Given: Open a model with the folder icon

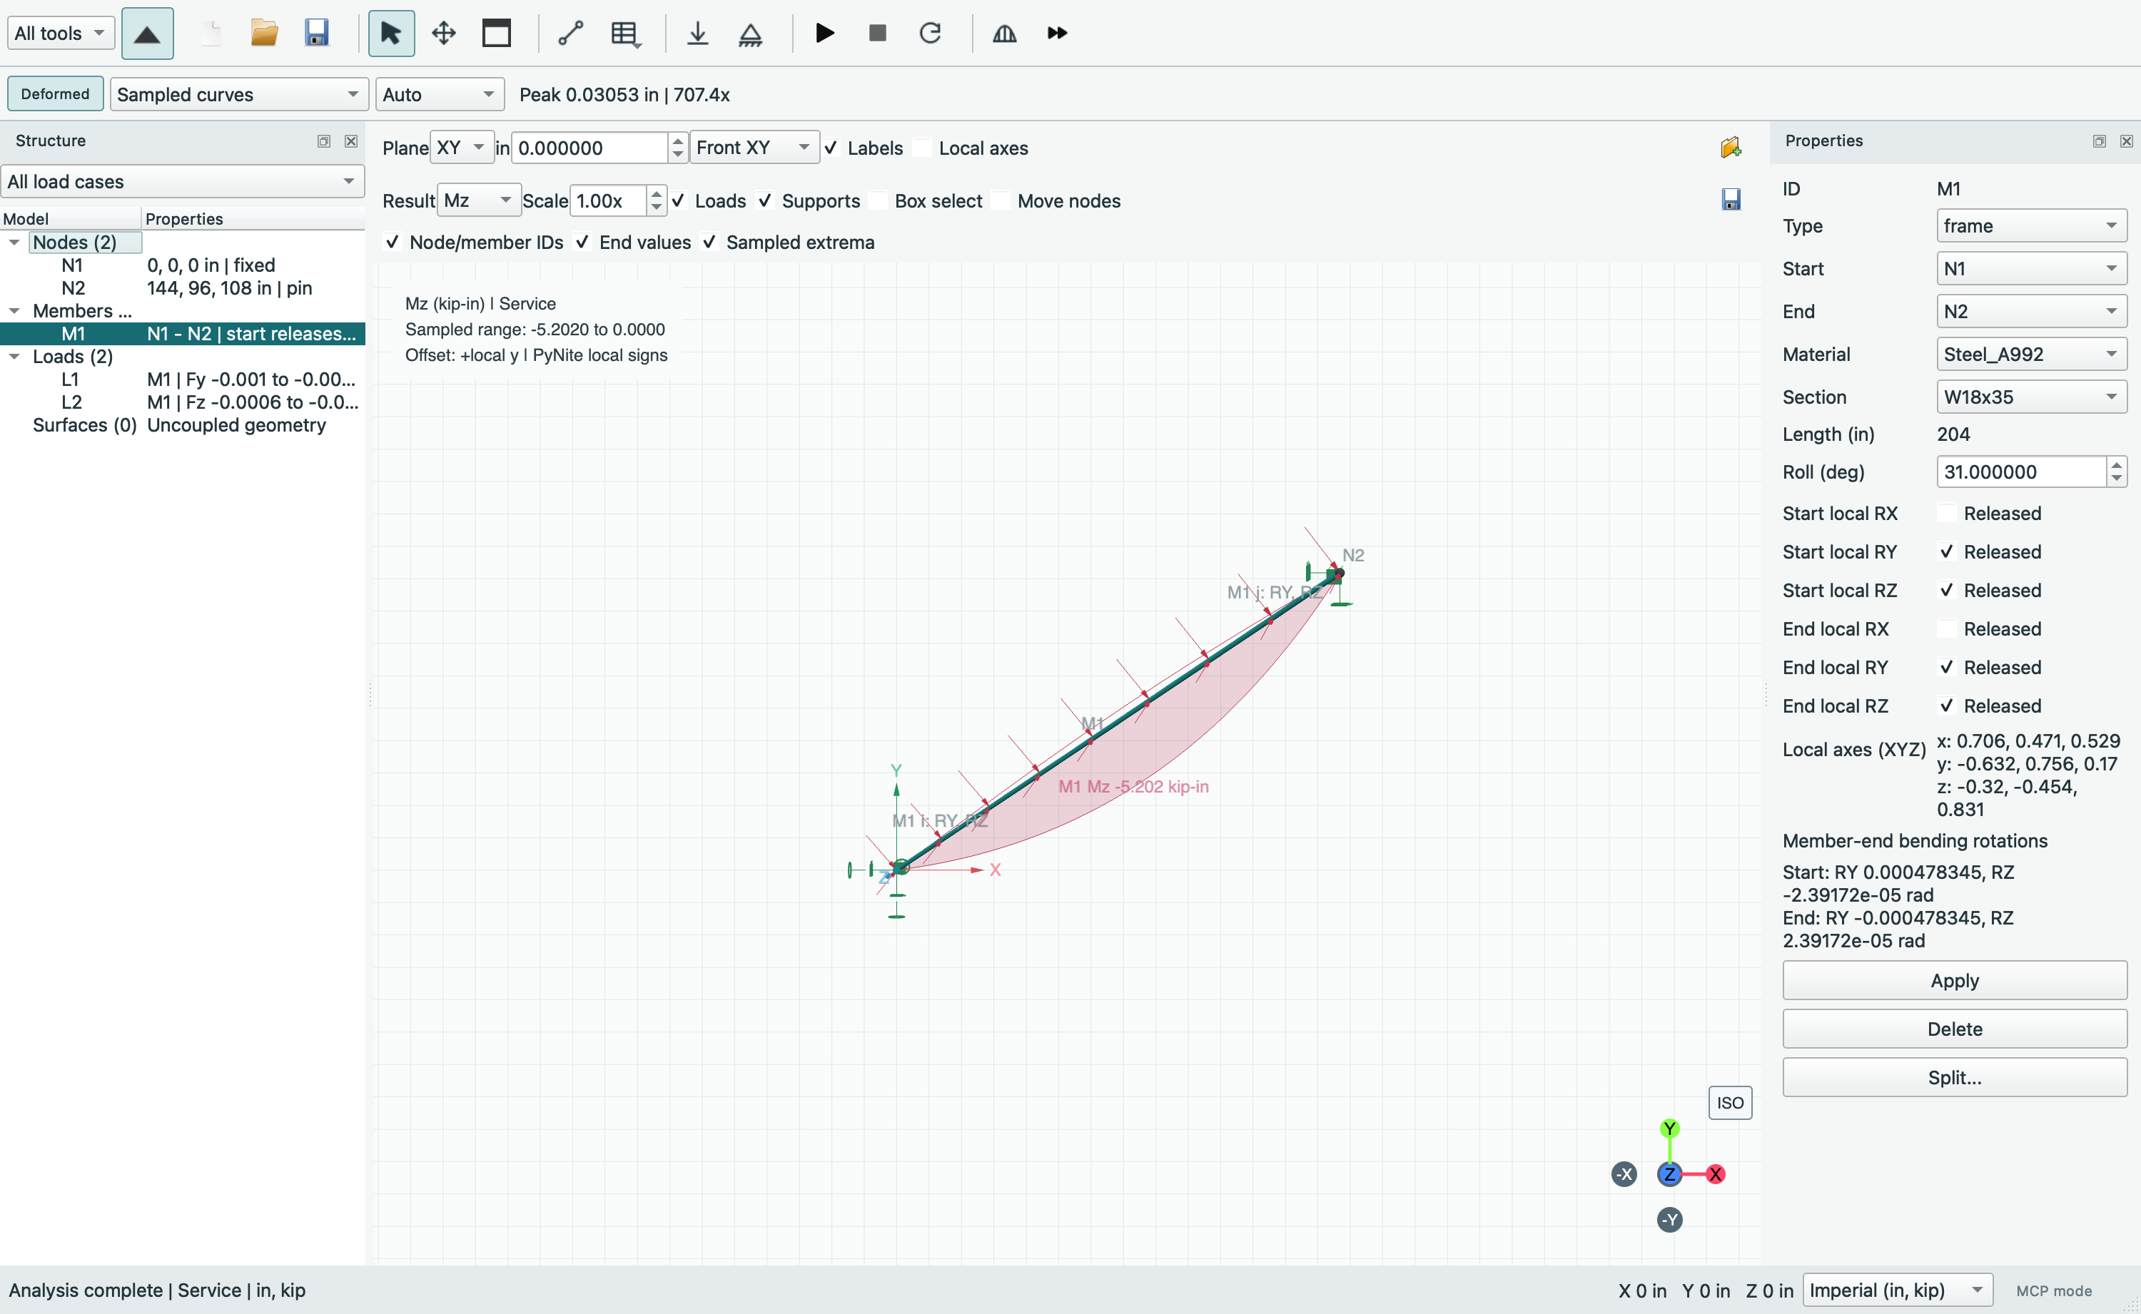Looking at the screenshot, I should coord(263,34).
